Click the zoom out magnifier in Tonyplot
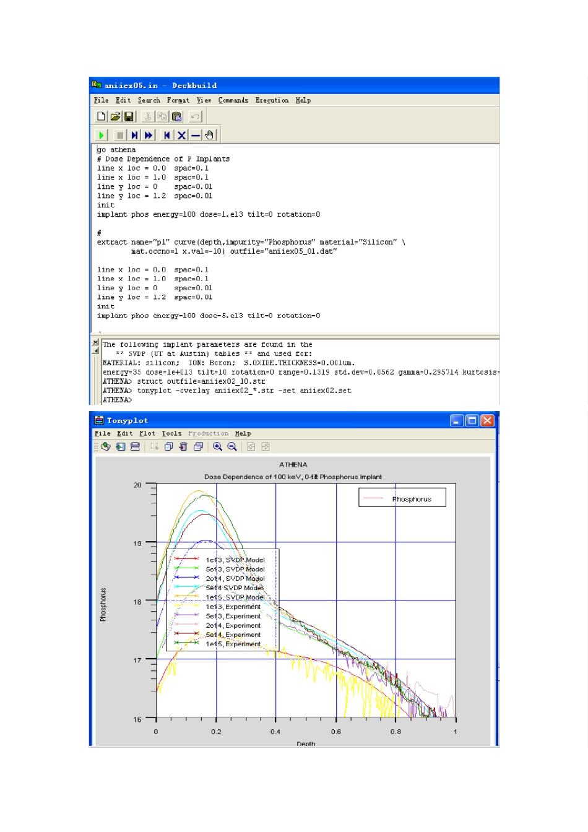The height and width of the screenshot is (832, 588). tap(232, 446)
